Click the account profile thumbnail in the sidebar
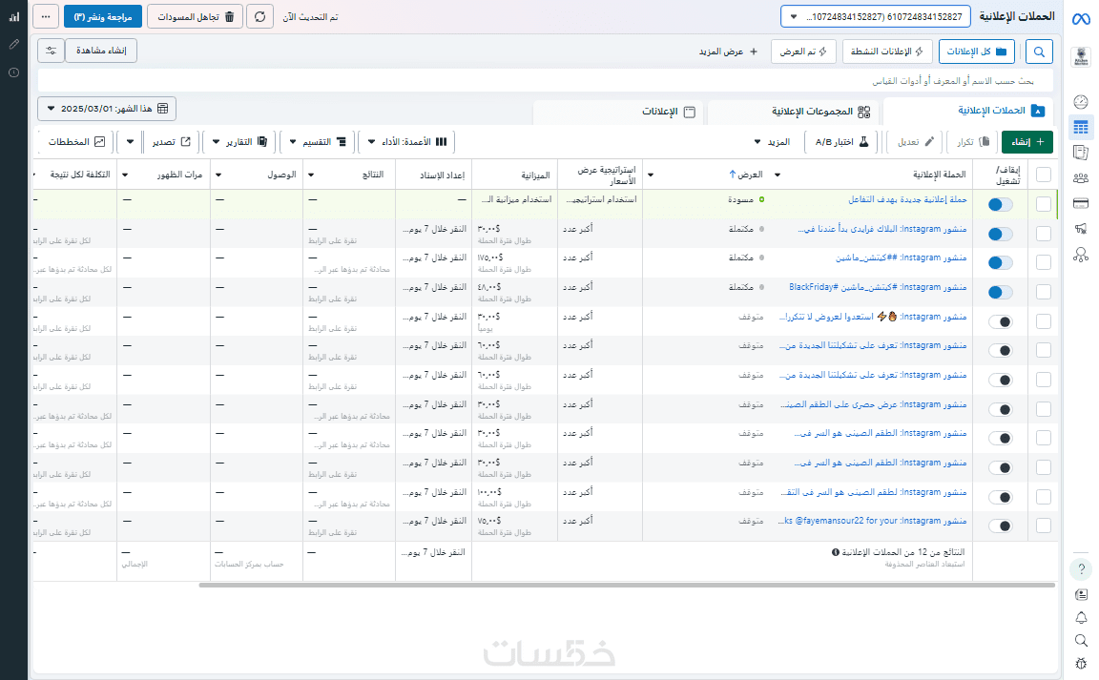The image size is (1099, 680). coord(1081,57)
